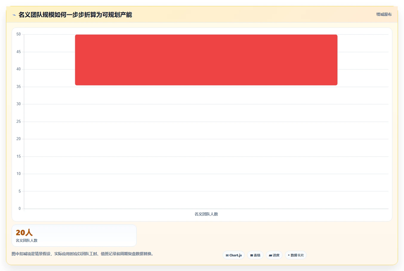404x271 pixels.
Task: Click the title 名义团队规模如何一步步折算为可规划产能
Action: [x=75, y=15]
